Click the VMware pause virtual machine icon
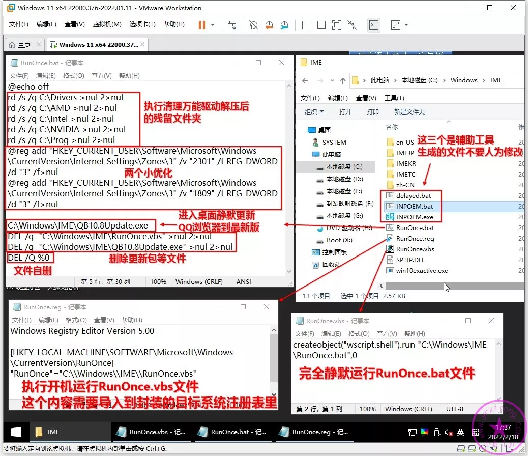The image size is (528, 456). pos(201,24)
